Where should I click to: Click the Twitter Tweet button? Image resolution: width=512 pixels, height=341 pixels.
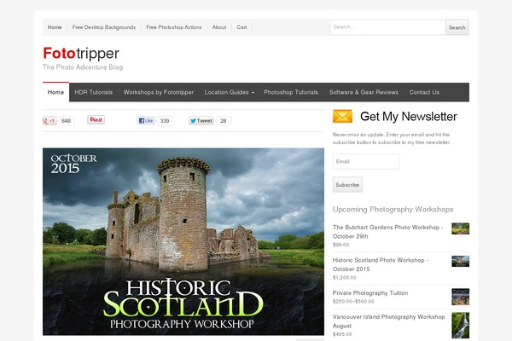pos(201,121)
